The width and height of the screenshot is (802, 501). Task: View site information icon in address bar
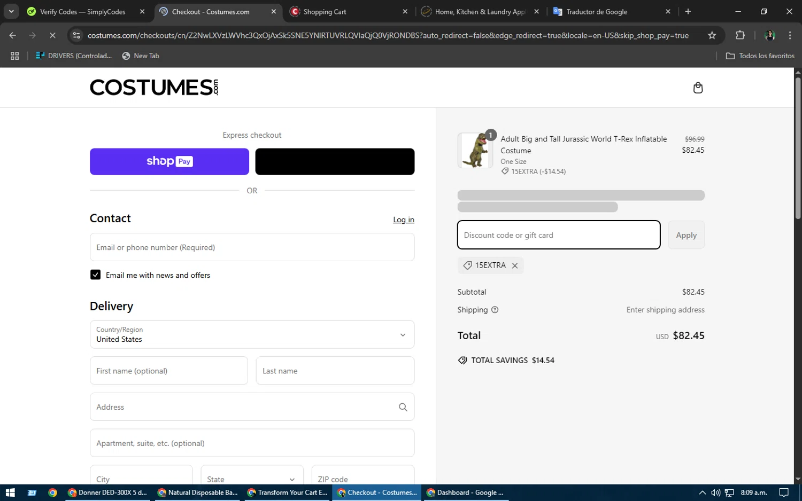pyautogui.click(x=76, y=35)
